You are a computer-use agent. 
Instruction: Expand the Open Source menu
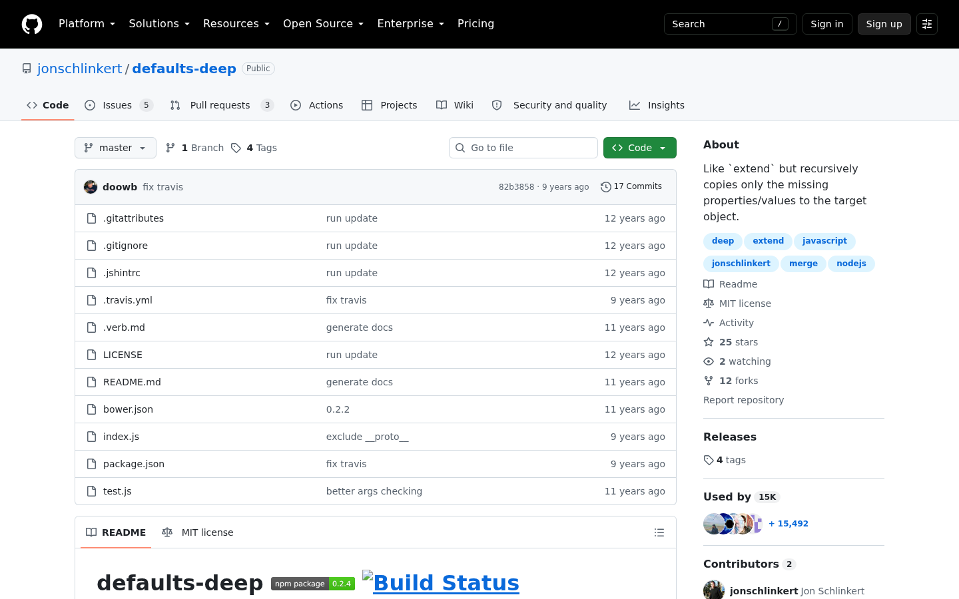(324, 24)
